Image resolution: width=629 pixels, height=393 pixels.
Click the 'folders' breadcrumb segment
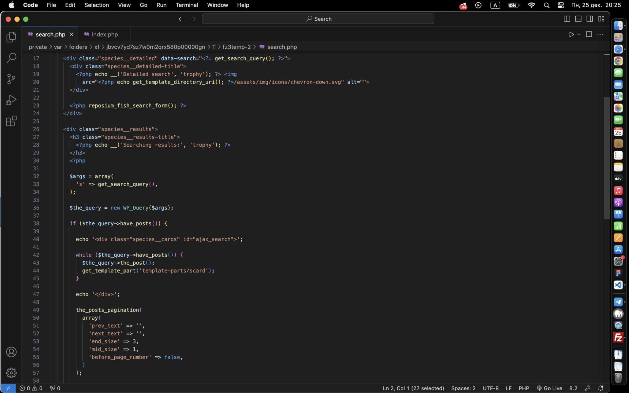click(x=78, y=47)
